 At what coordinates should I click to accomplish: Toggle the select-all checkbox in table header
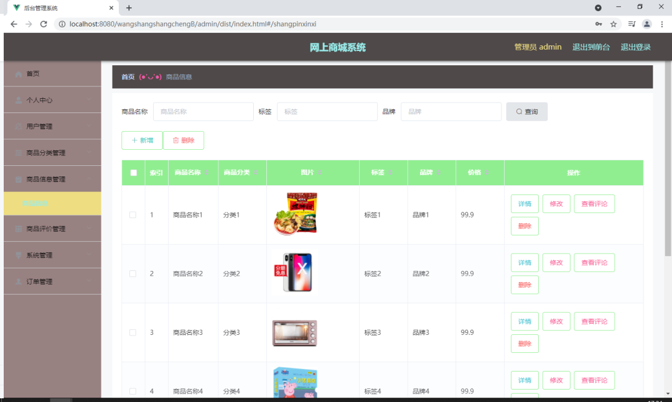(134, 173)
